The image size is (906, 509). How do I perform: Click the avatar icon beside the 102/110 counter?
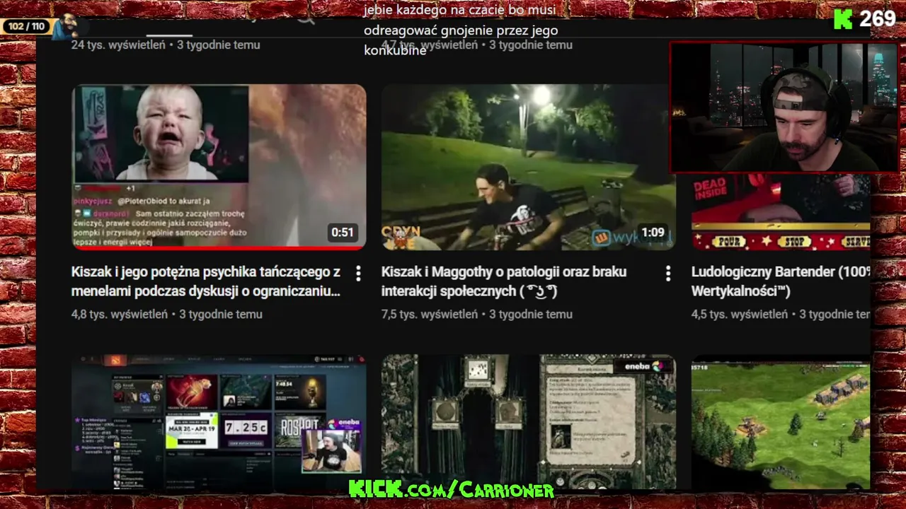pyautogui.click(x=65, y=26)
